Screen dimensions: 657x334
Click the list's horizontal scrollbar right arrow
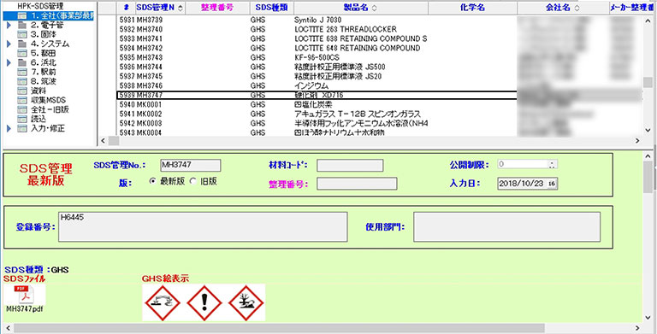point(637,141)
